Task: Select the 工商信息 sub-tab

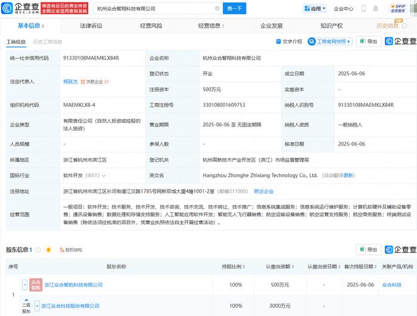Action: click(x=16, y=42)
